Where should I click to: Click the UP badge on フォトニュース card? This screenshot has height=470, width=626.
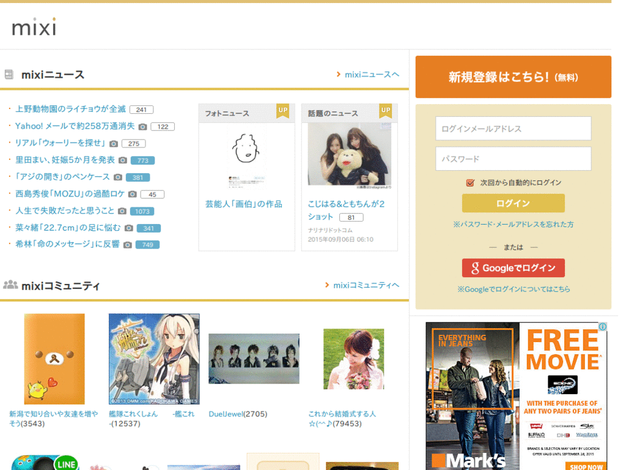click(x=282, y=111)
